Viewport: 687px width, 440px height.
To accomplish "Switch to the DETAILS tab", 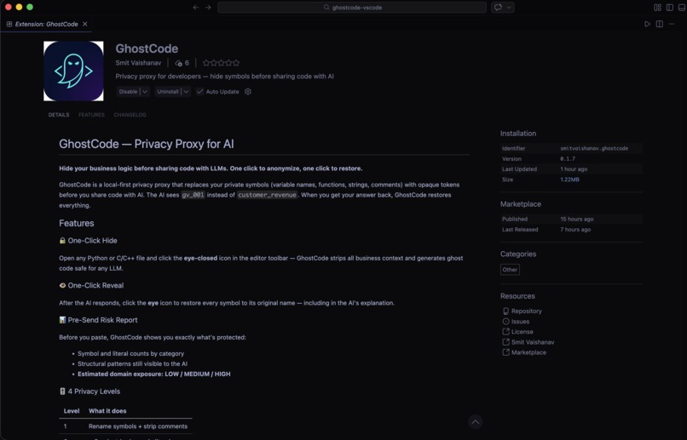I will tap(59, 115).
